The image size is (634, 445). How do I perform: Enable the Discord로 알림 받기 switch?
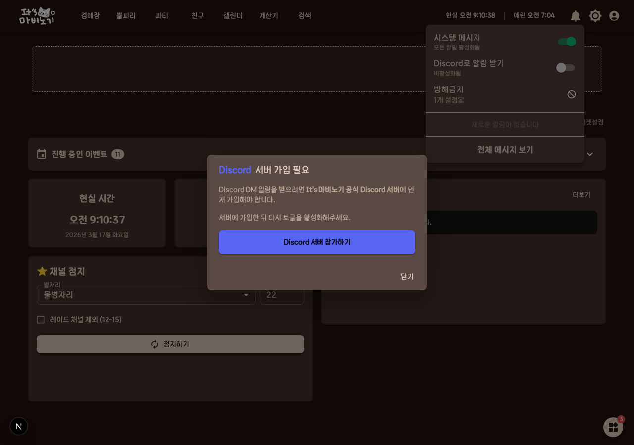pyautogui.click(x=565, y=68)
